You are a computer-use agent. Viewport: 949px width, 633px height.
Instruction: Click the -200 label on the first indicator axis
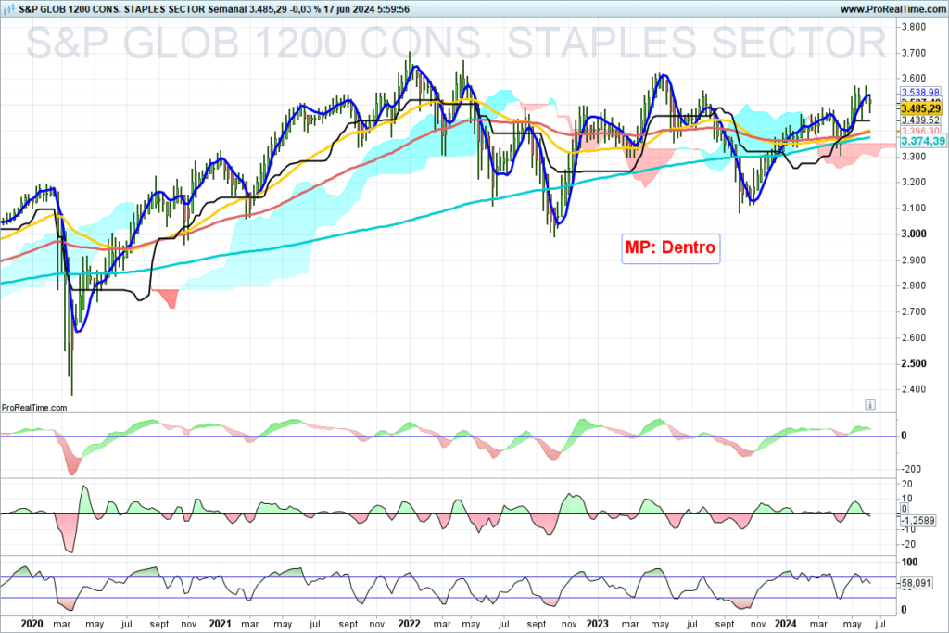click(910, 469)
